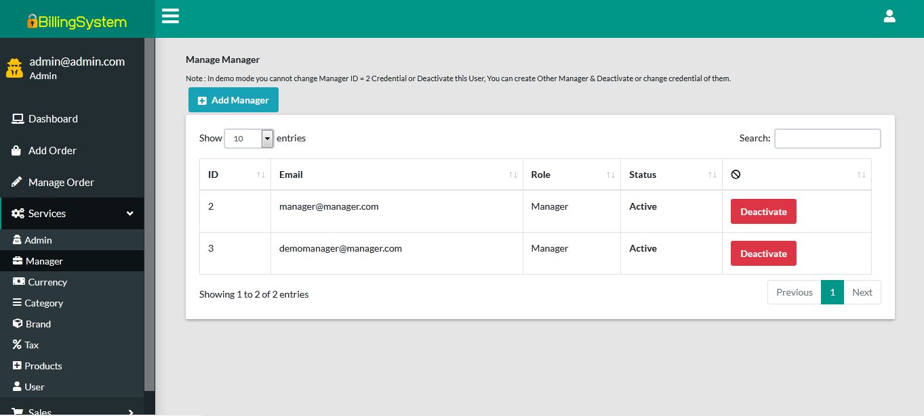This screenshot has width=924, height=416.
Task: Open Manage Order in sidebar
Action: pos(61,183)
